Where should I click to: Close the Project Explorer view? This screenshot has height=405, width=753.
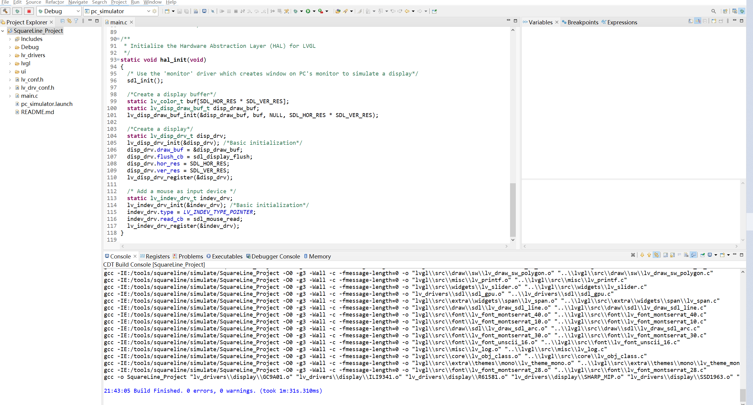click(x=51, y=22)
